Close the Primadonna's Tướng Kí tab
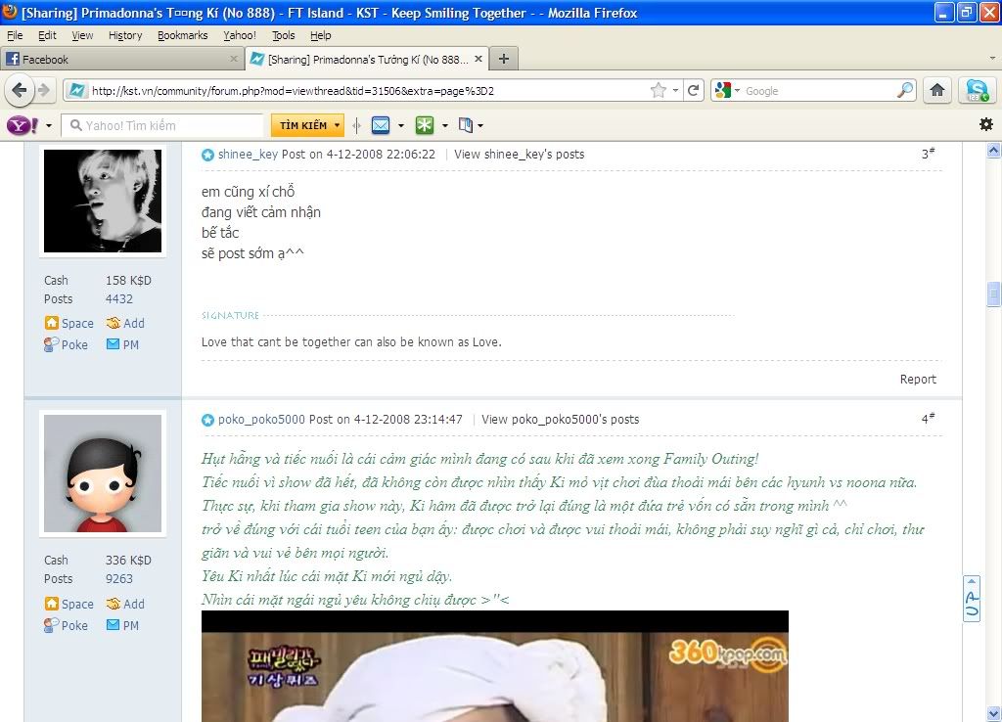1002x722 pixels. point(478,59)
